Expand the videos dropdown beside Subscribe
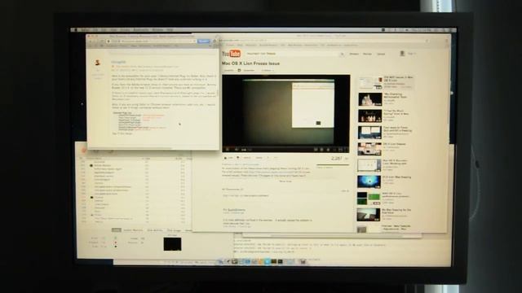Viewport: 522px width, 293px height. 268,70
